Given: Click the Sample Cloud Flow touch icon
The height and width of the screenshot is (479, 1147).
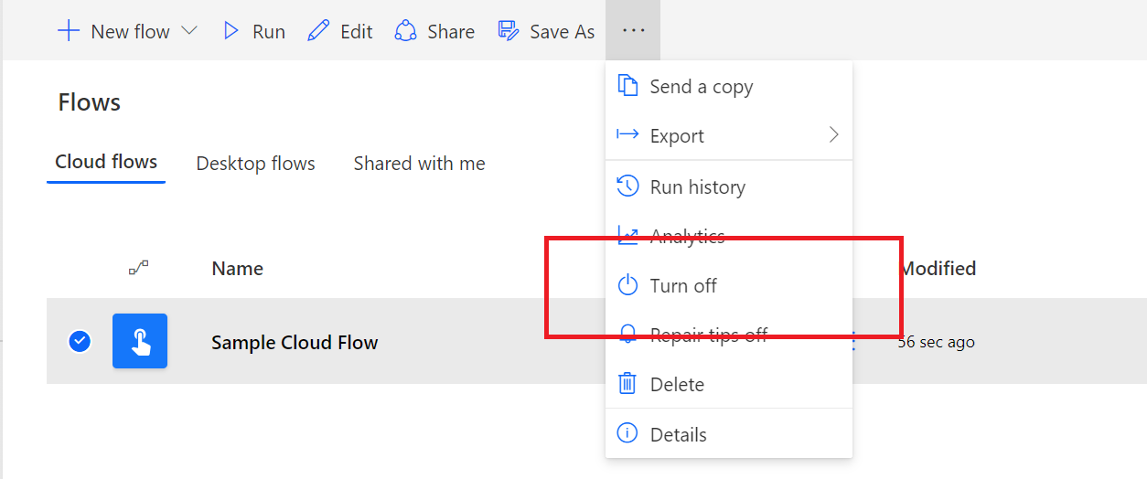Looking at the screenshot, I should [140, 341].
